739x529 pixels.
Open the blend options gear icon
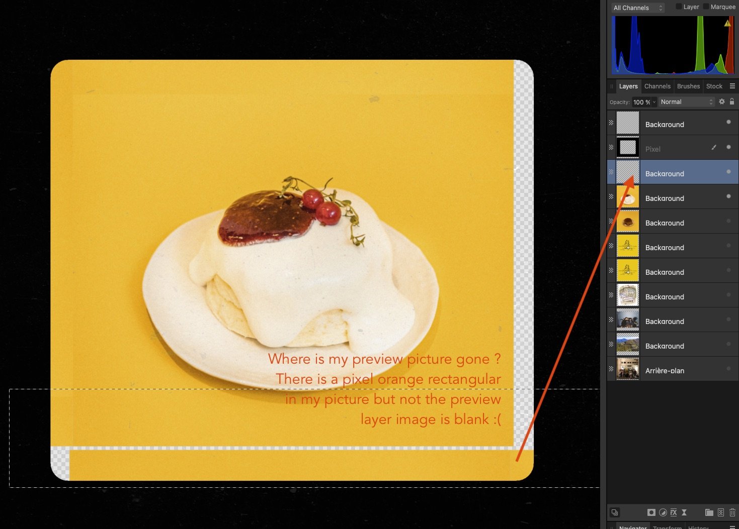pos(722,101)
